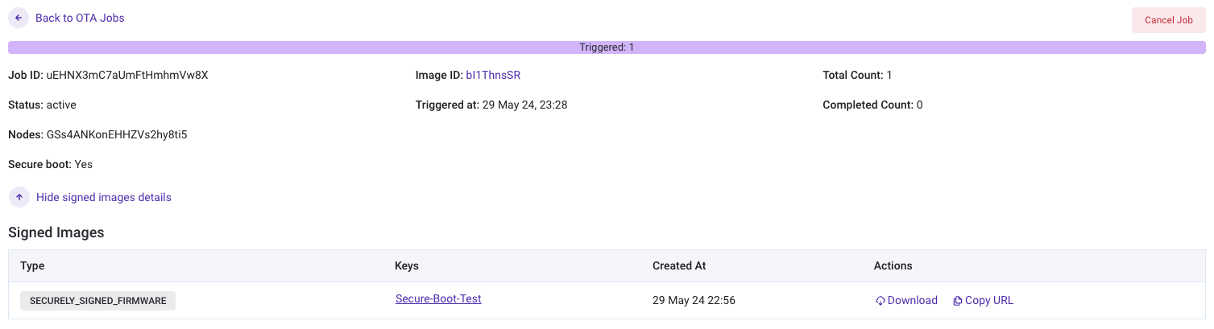
Task: Collapse via Hide signed images details text
Action: [103, 197]
